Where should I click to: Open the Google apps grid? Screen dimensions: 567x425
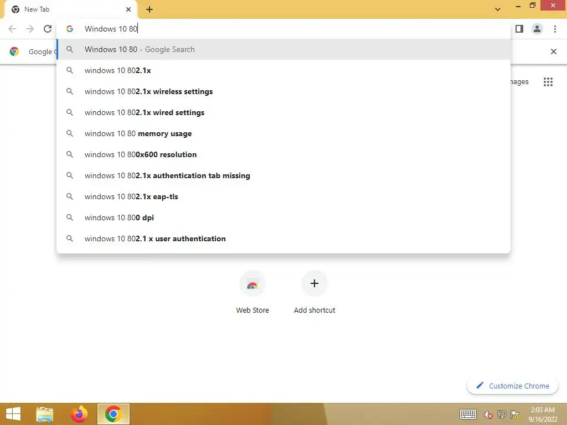pyautogui.click(x=548, y=82)
